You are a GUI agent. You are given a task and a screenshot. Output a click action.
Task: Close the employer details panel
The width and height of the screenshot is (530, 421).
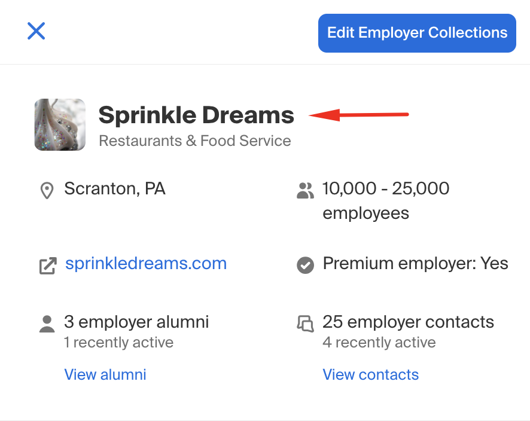(x=36, y=31)
